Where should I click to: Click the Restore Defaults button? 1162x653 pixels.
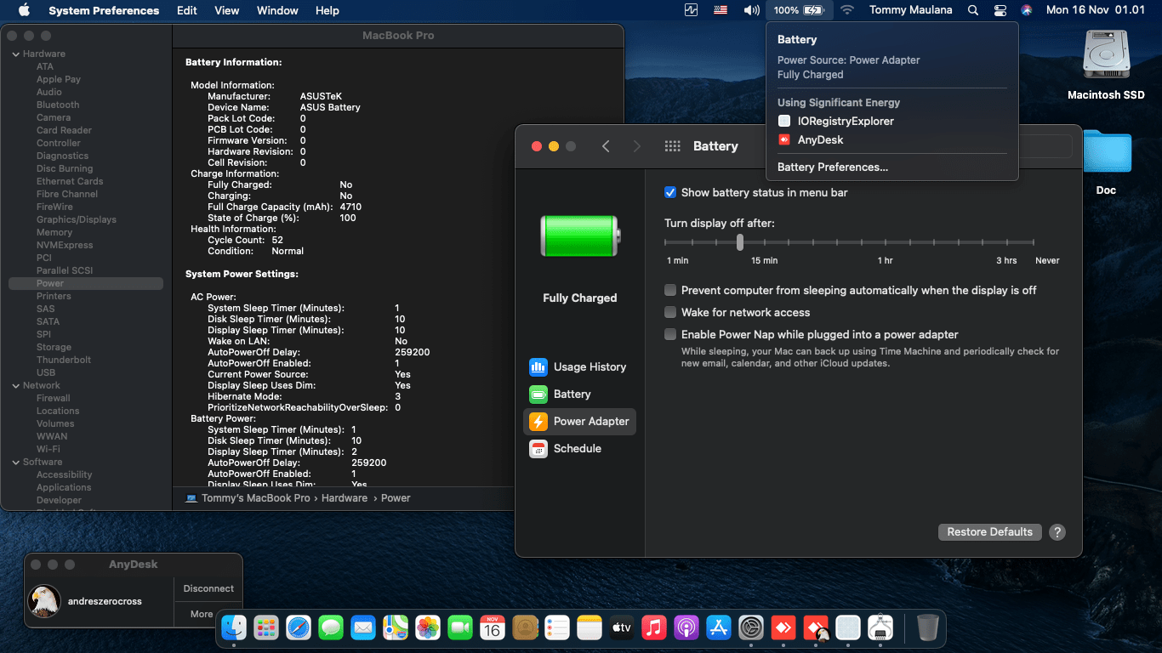pyautogui.click(x=989, y=532)
